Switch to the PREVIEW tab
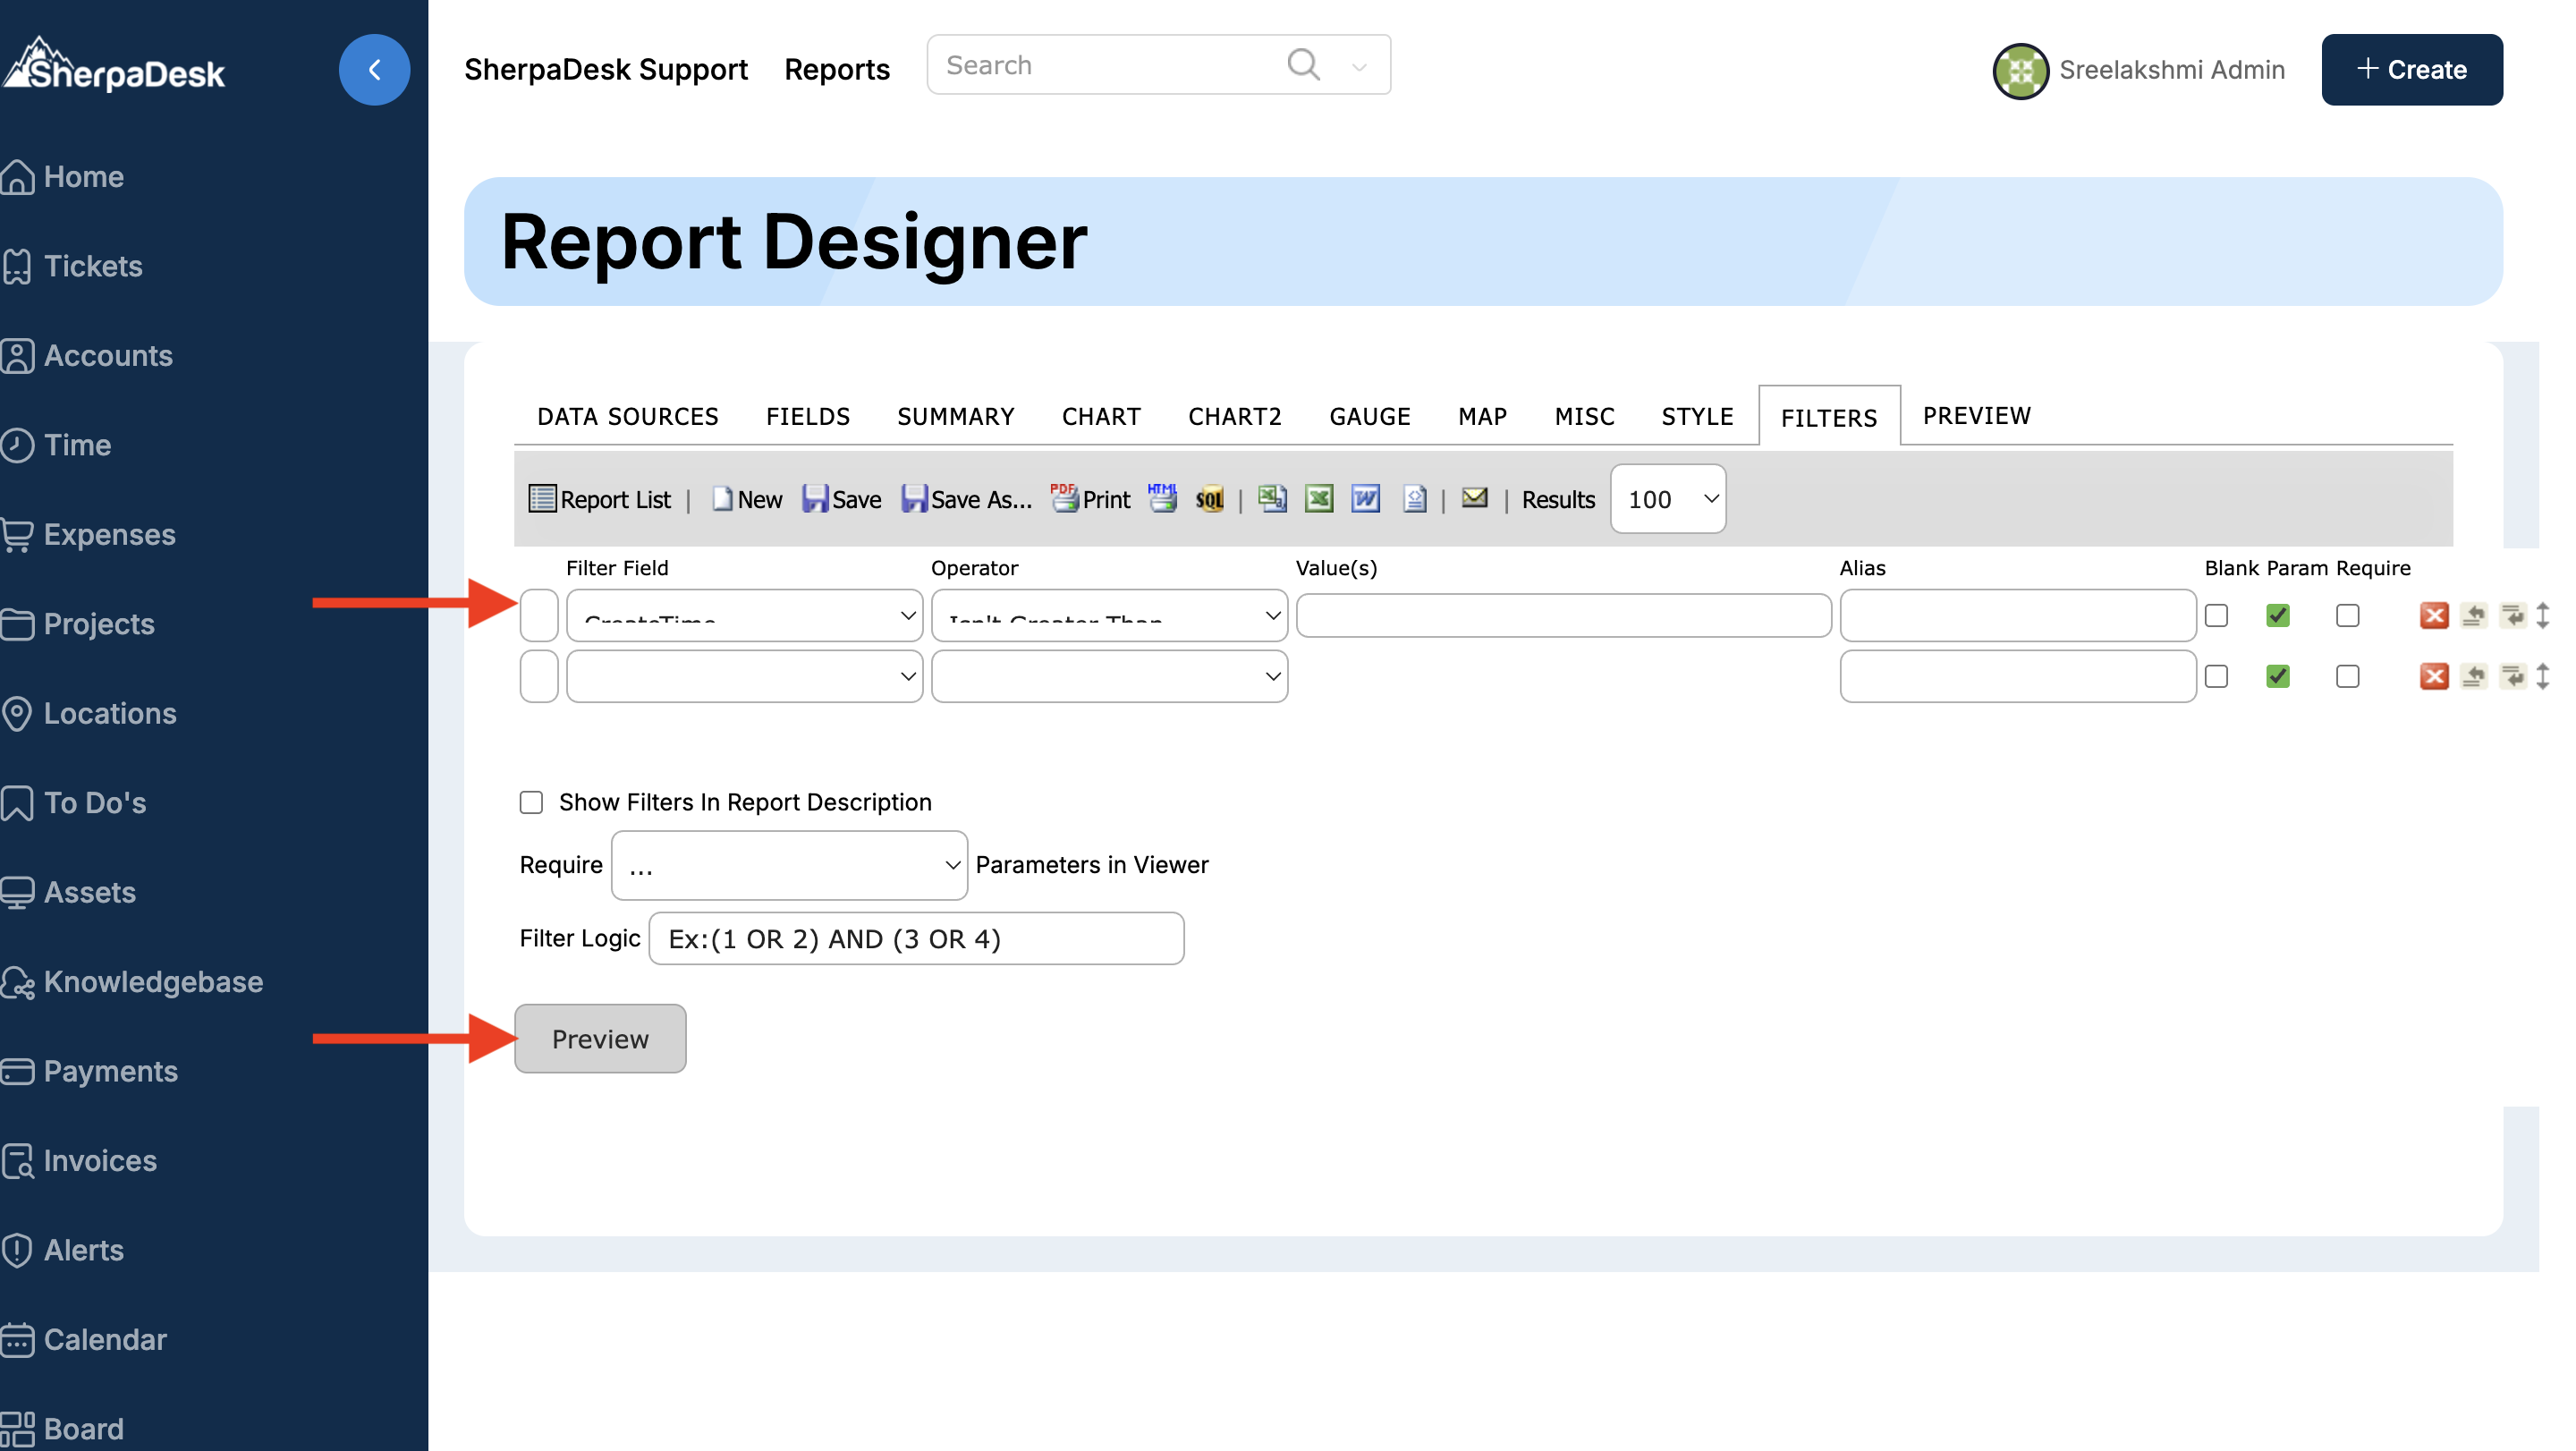The image size is (2576, 1451). tap(1976, 416)
